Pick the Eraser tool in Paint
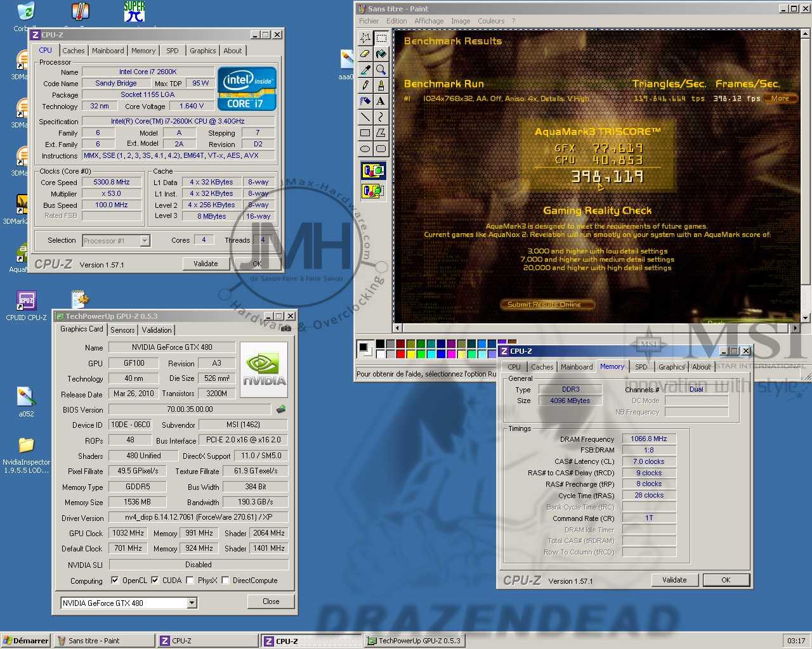This screenshot has width=812, height=649. tap(365, 54)
